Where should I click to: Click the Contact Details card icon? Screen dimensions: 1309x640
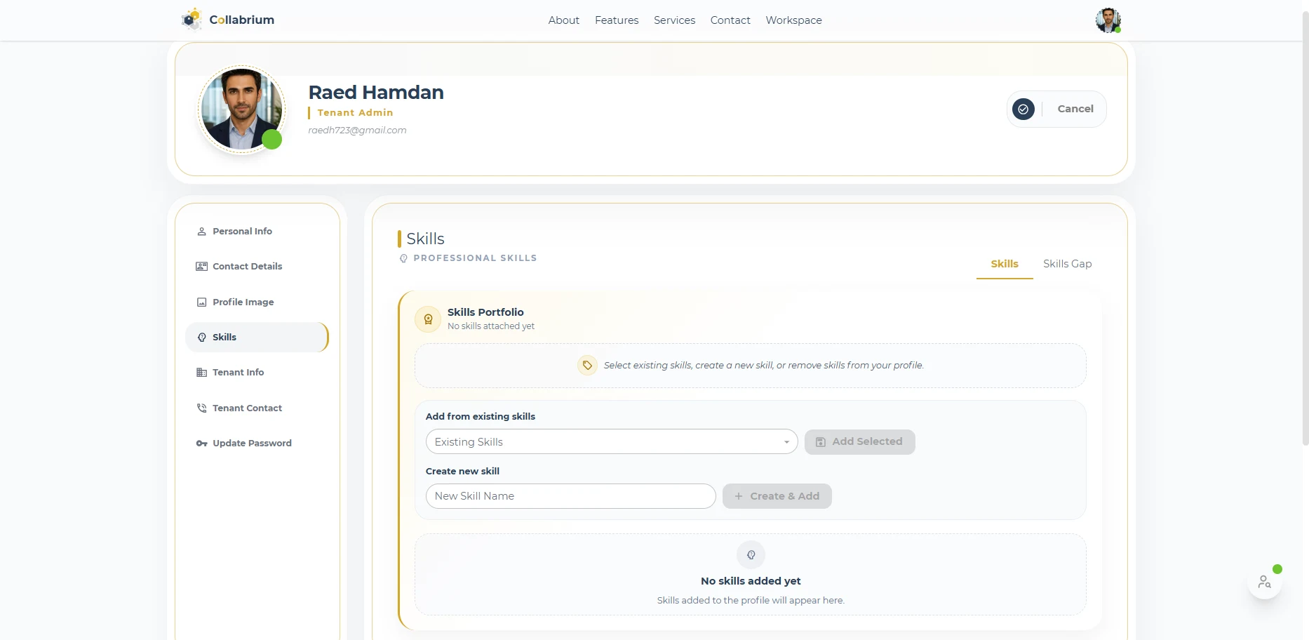[202, 267]
